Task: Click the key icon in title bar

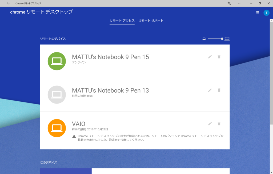Action: tap(229, 3)
